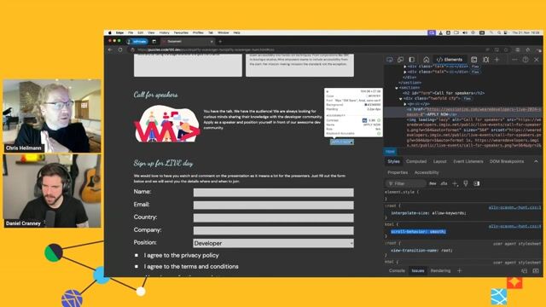Close the DevTools panel

[537, 60]
